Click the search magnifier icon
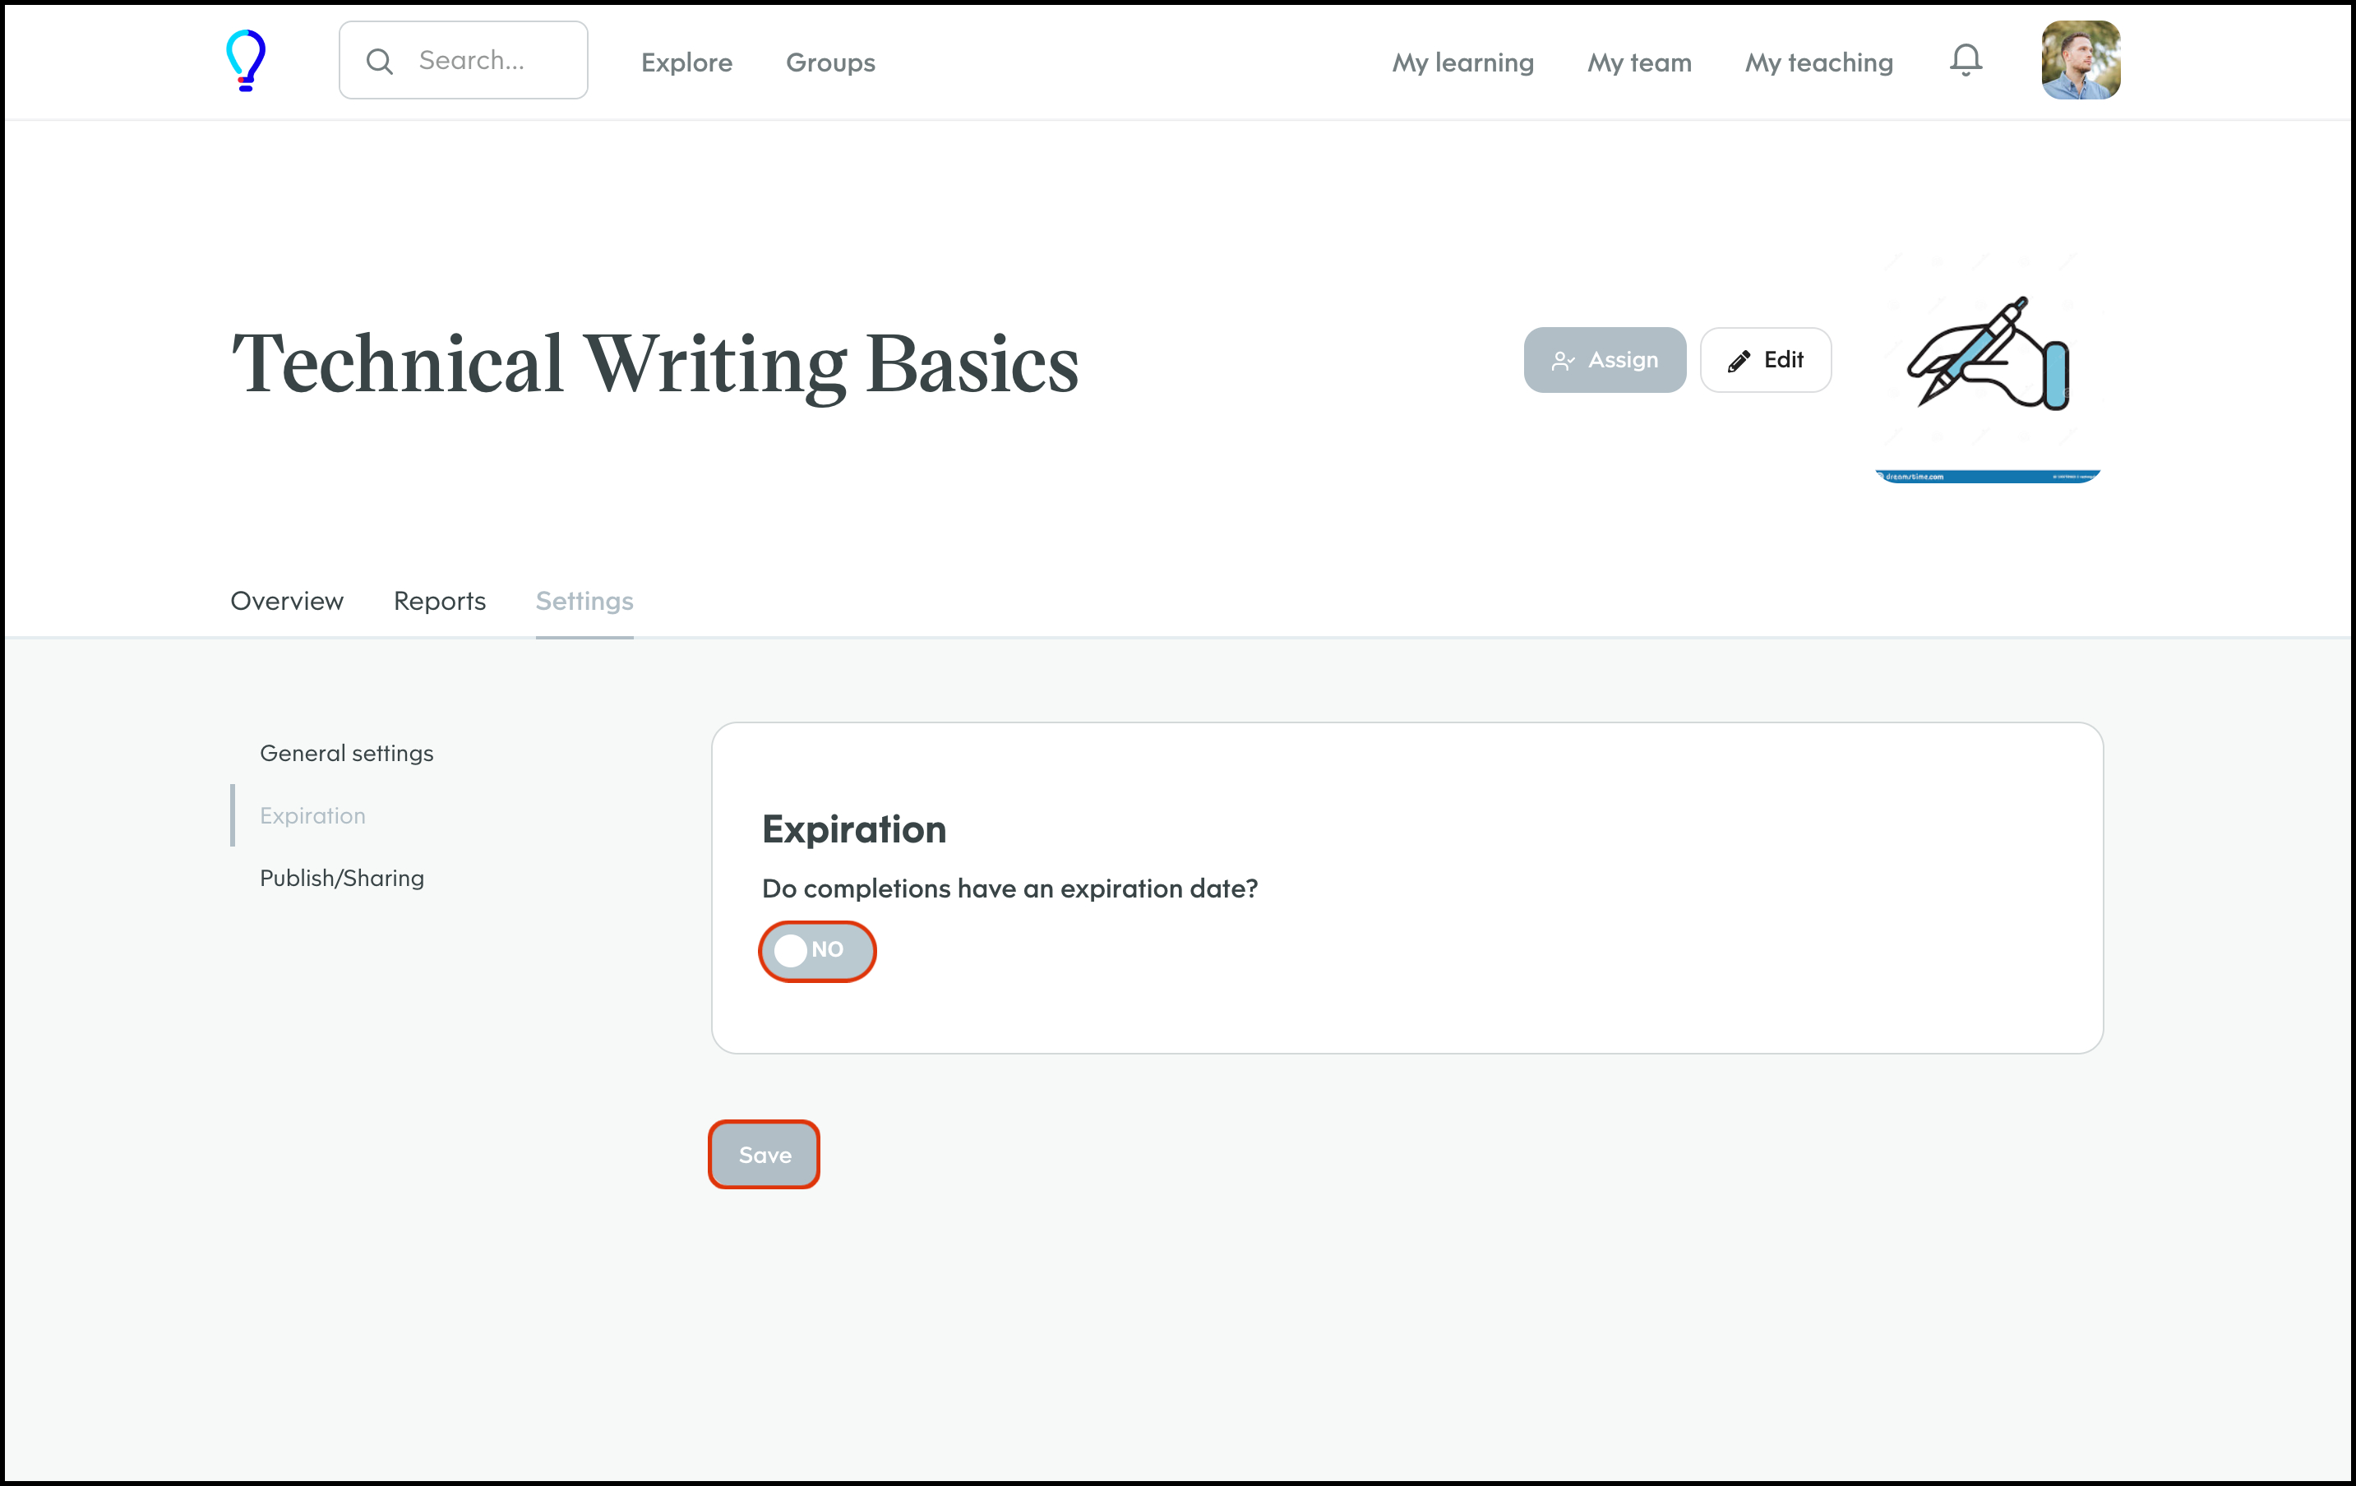 [x=380, y=62]
